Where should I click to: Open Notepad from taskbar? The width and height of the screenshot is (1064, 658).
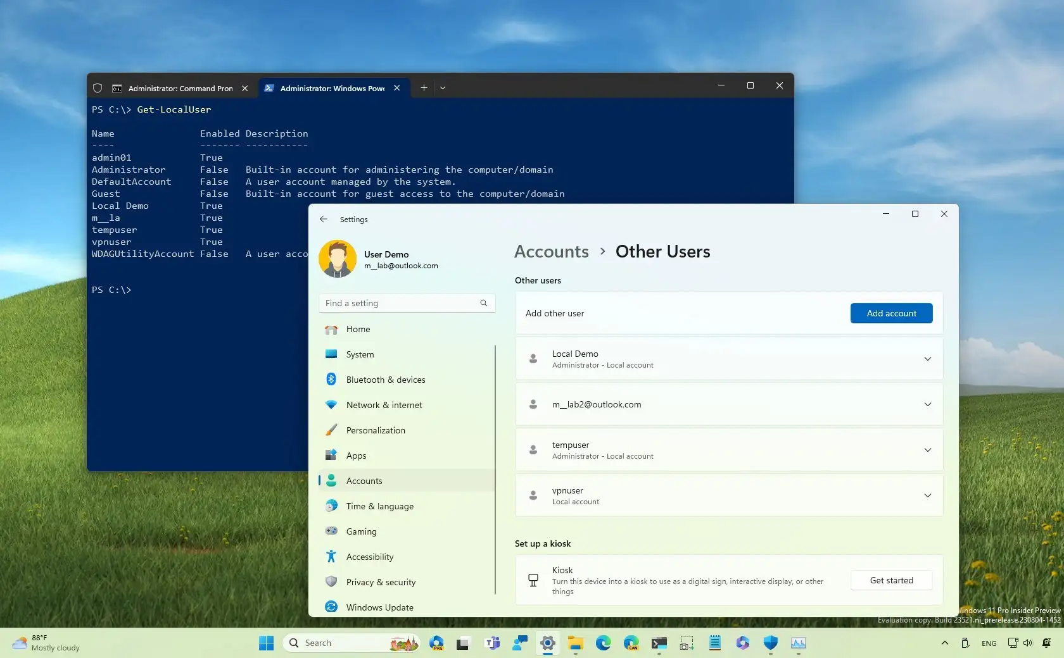coord(715,643)
